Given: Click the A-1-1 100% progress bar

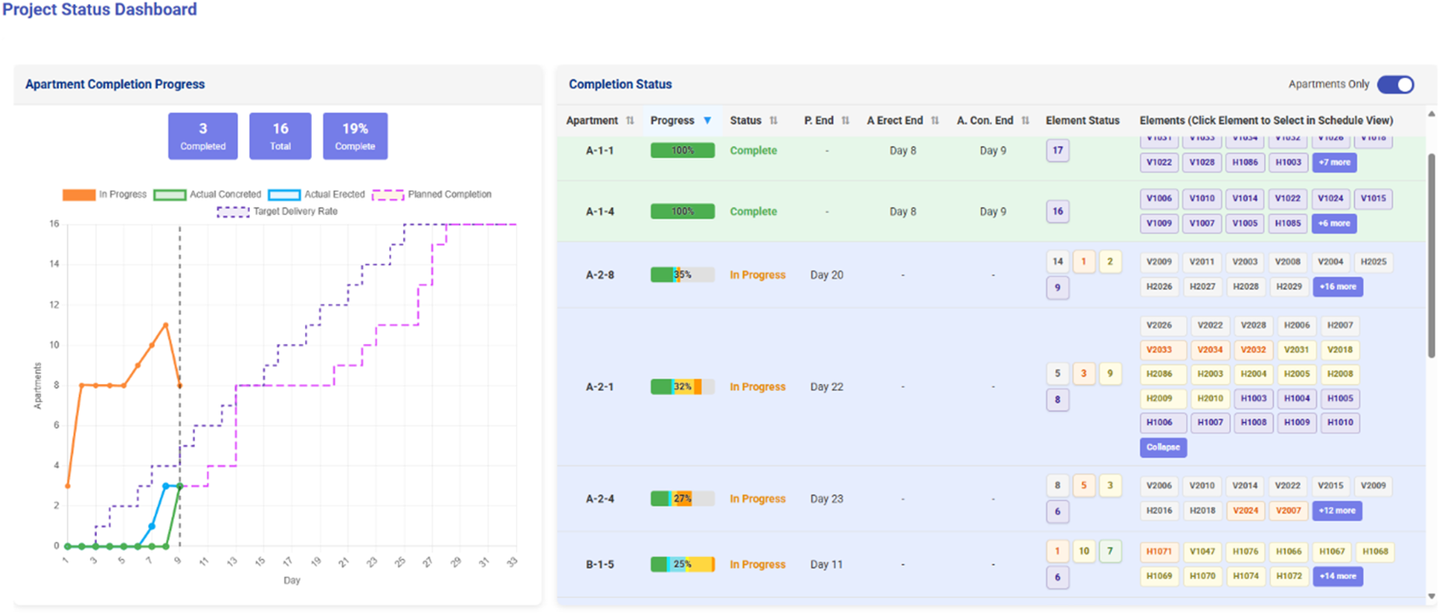Looking at the screenshot, I should [x=683, y=150].
